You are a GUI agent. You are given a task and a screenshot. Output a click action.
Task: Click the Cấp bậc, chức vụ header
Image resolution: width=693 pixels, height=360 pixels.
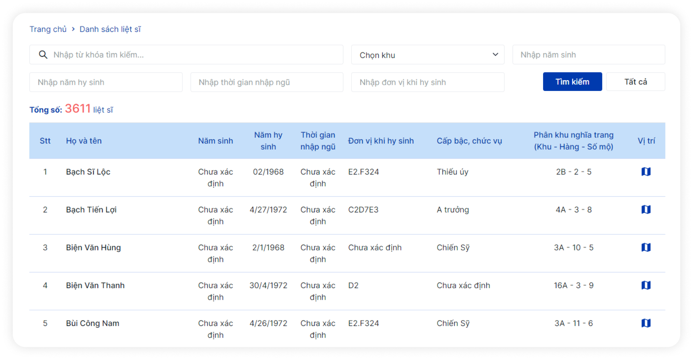coord(469,141)
